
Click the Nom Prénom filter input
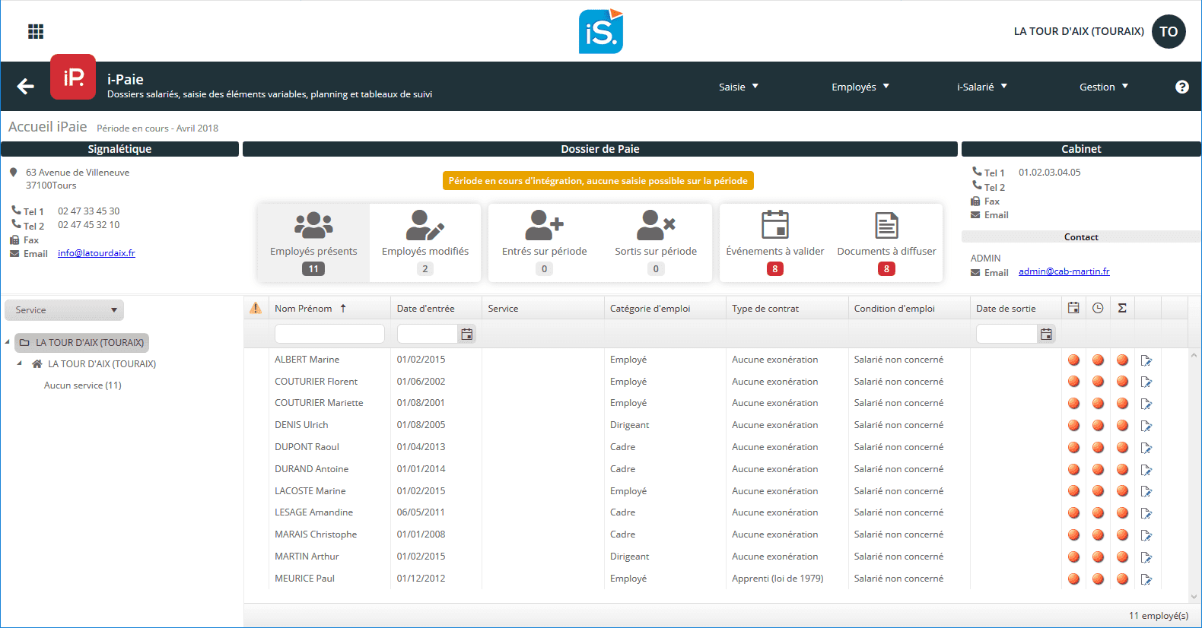329,334
